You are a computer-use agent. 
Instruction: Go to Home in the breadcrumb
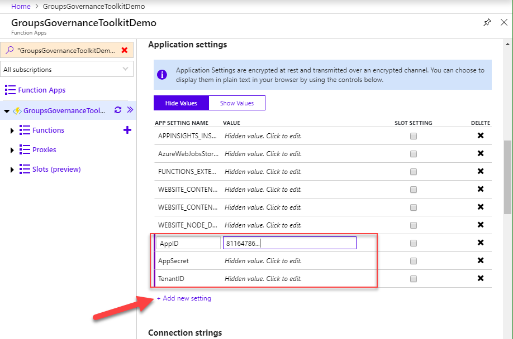[21, 7]
